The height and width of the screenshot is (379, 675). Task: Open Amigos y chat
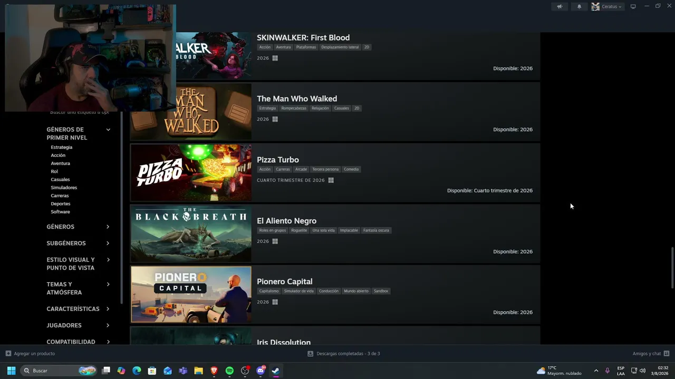647,354
